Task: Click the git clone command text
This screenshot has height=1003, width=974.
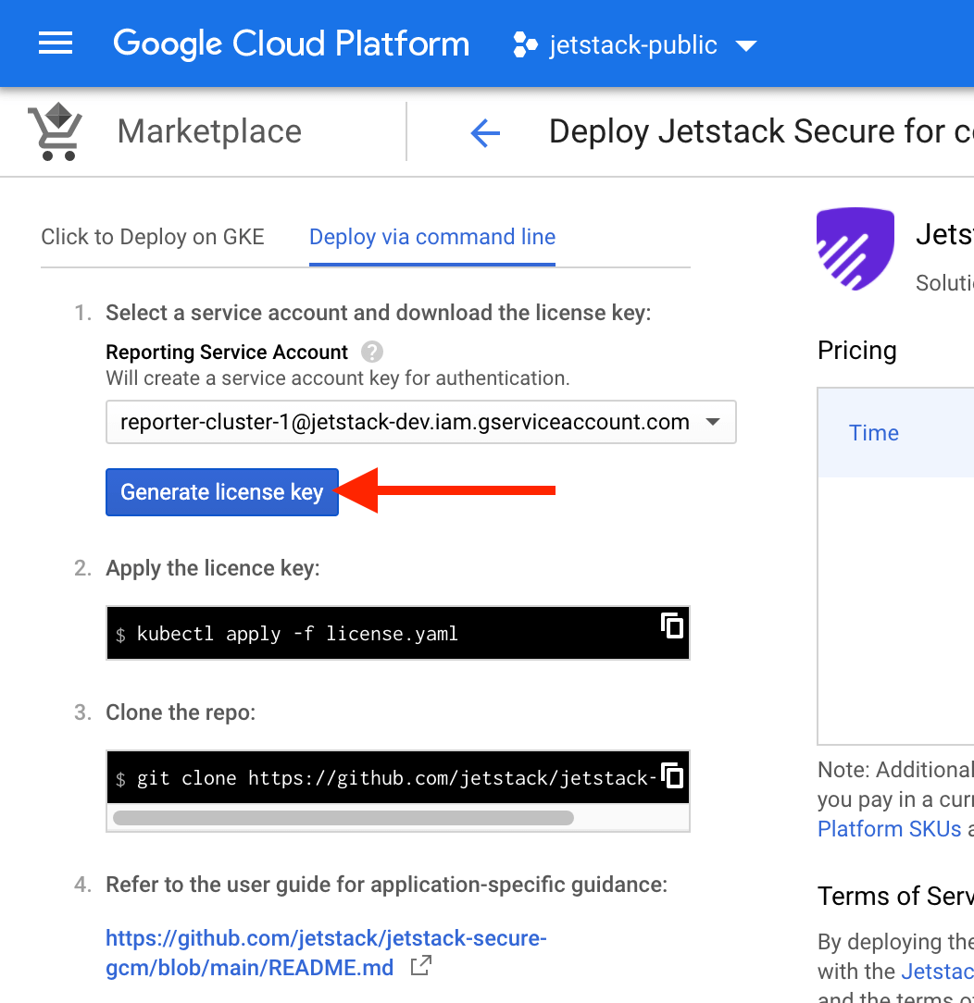Action: (x=396, y=778)
